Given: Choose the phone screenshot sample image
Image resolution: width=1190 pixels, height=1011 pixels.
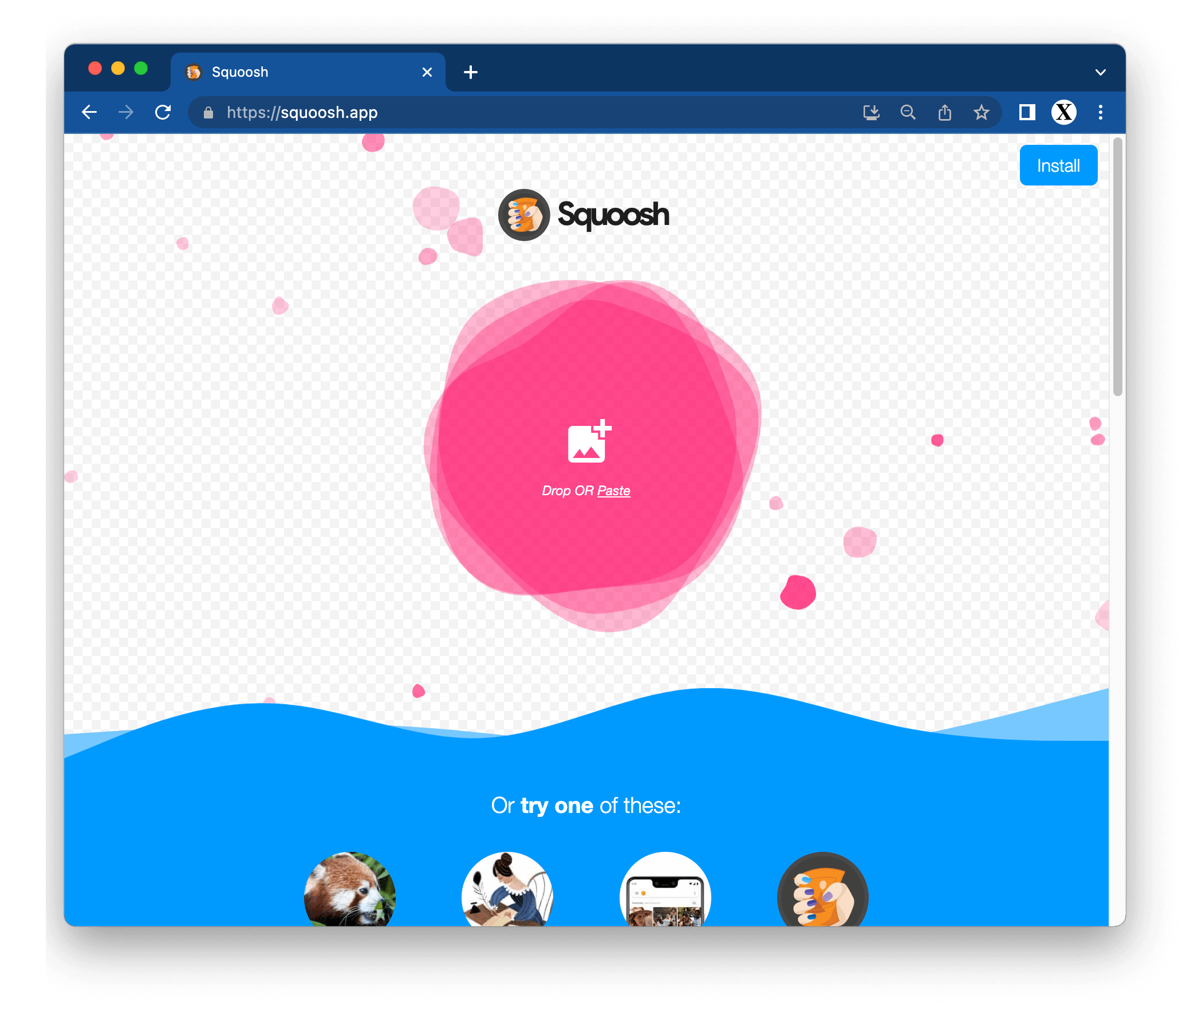Looking at the screenshot, I should pyautogui.click(x=665, y=891).
